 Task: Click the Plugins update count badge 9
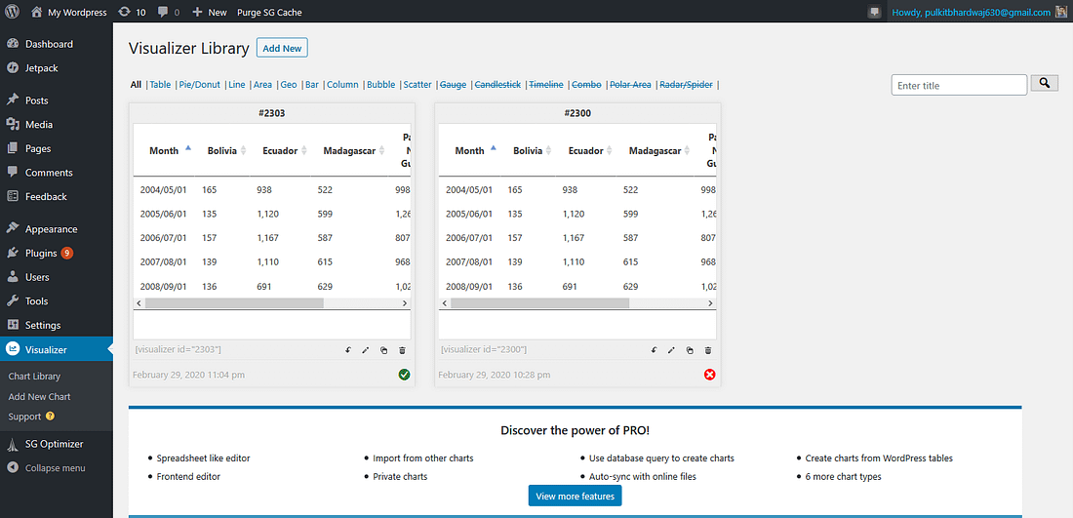click(66, 254)
